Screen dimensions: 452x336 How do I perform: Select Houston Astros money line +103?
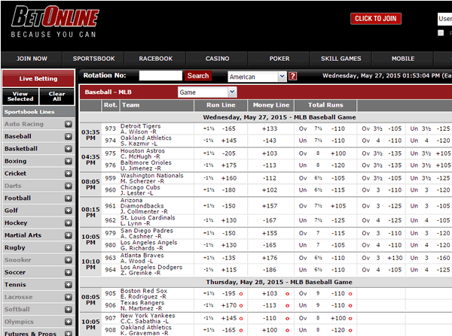coord(270,153)
